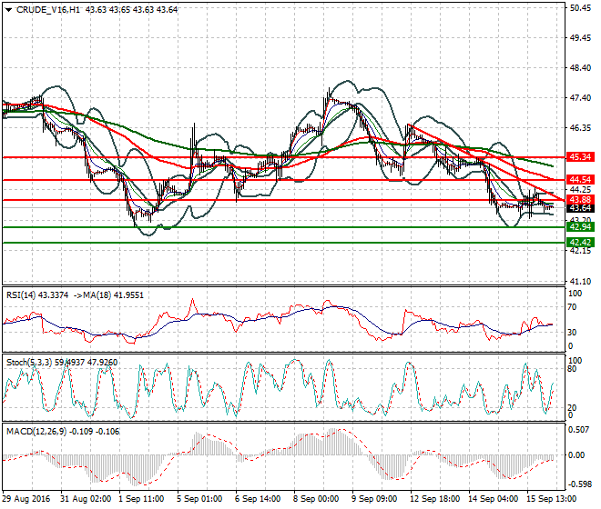
Task: Click the 43.88 red level label
Action: pyautogui.click(x=580, y=199)
